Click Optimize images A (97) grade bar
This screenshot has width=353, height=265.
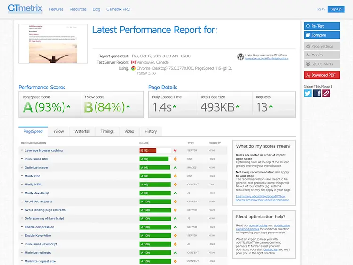155,168
